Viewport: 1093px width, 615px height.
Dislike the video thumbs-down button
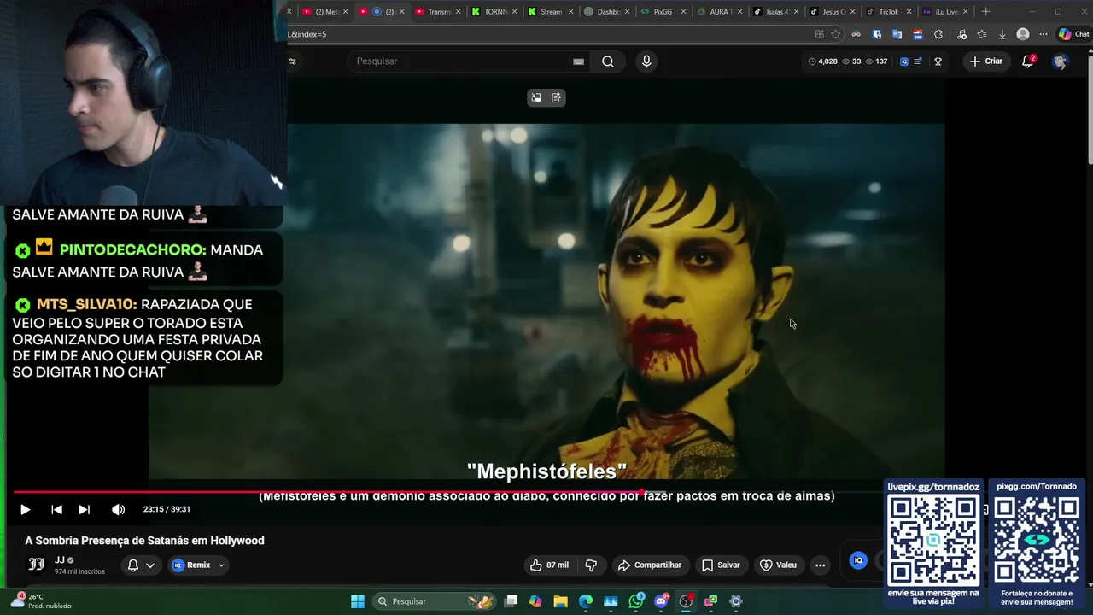[x=591, y=565]
